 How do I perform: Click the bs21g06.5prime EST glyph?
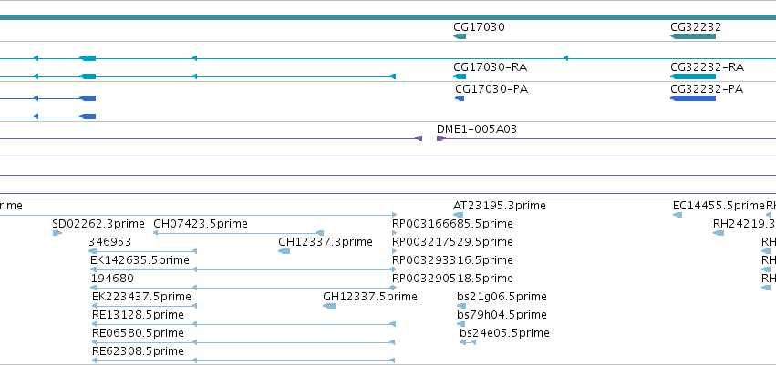pos(461,306)
